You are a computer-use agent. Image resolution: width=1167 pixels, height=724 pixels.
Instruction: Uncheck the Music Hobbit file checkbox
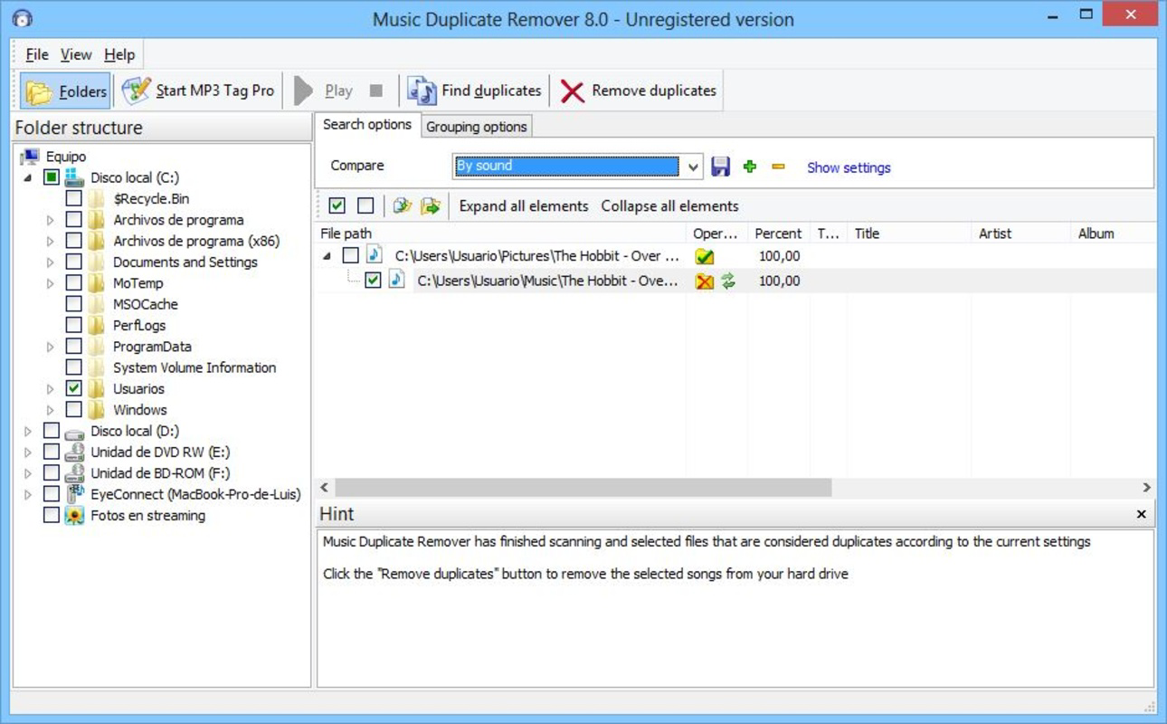coord(373,281)
